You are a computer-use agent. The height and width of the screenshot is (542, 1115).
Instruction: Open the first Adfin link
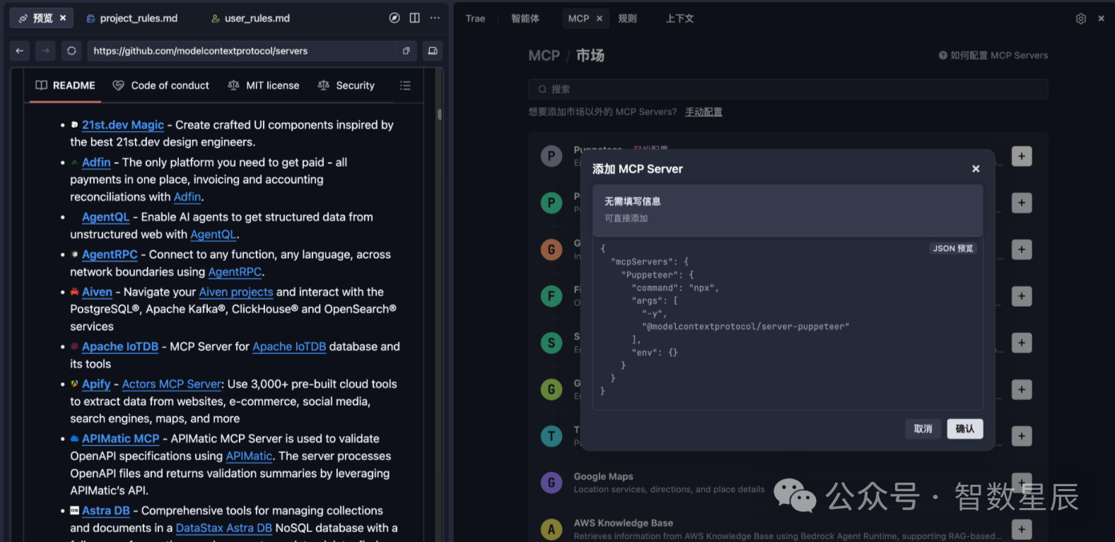coord(96,163)
